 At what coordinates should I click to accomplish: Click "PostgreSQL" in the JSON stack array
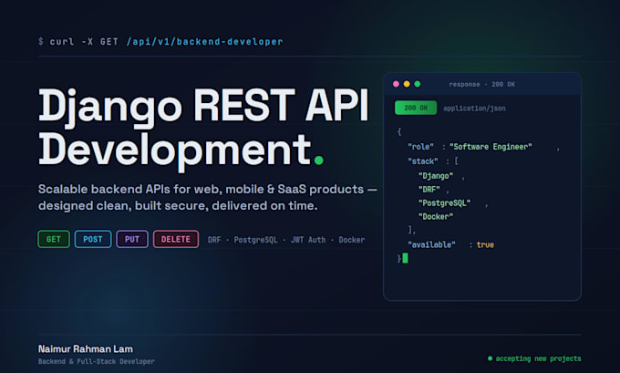(444, 203)
